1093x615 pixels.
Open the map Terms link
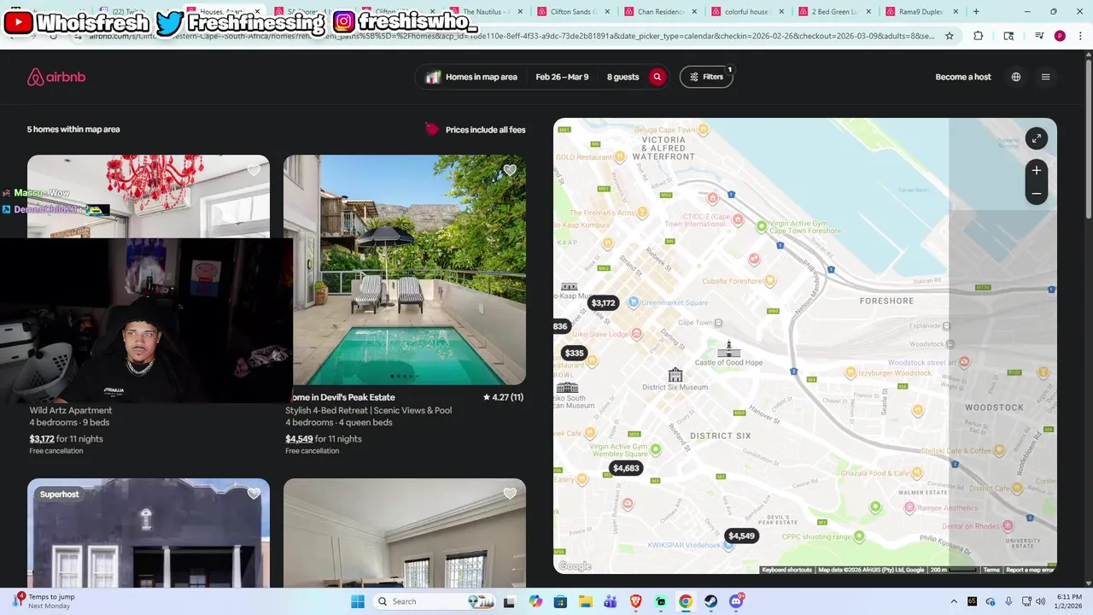coord(991,570)
